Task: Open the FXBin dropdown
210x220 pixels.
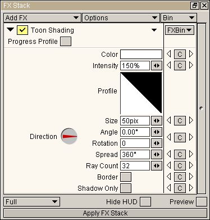Action: tap(180, 30)
